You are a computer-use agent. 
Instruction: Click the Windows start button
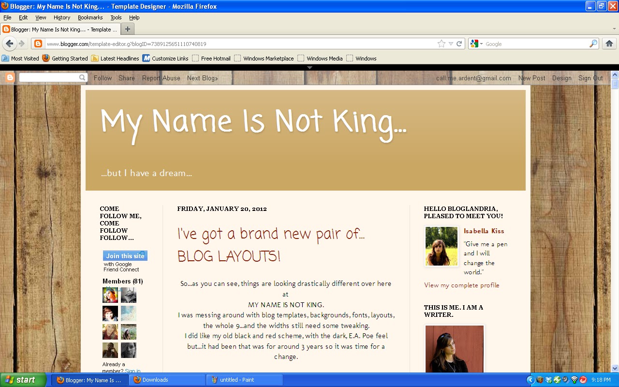[23, 380]
